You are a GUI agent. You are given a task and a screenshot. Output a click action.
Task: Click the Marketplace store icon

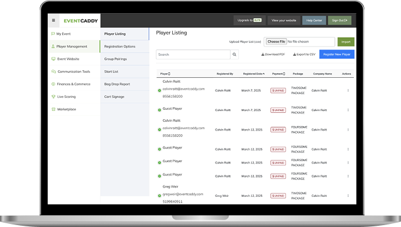click(x=53, y=109)
